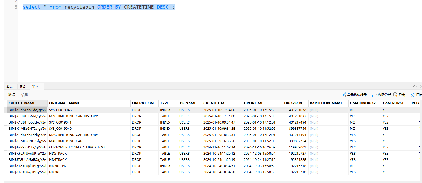The width and height of the screenshot is (422, 183).
Task: Select the ND5TRACK original name cell
Action: click(x=58, y=154)
